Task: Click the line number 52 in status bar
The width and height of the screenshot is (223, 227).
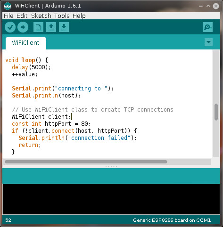Action: coord(8,220)
